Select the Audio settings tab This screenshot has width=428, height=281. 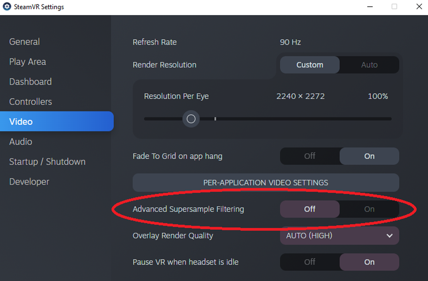point(21,142)
